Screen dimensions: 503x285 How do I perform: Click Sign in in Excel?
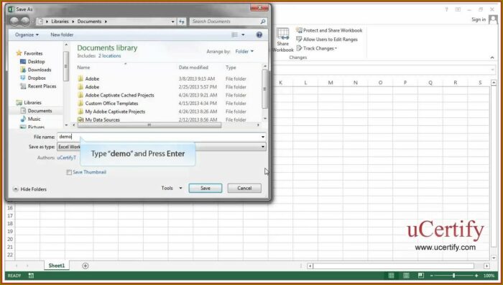(x=479, y=19)
